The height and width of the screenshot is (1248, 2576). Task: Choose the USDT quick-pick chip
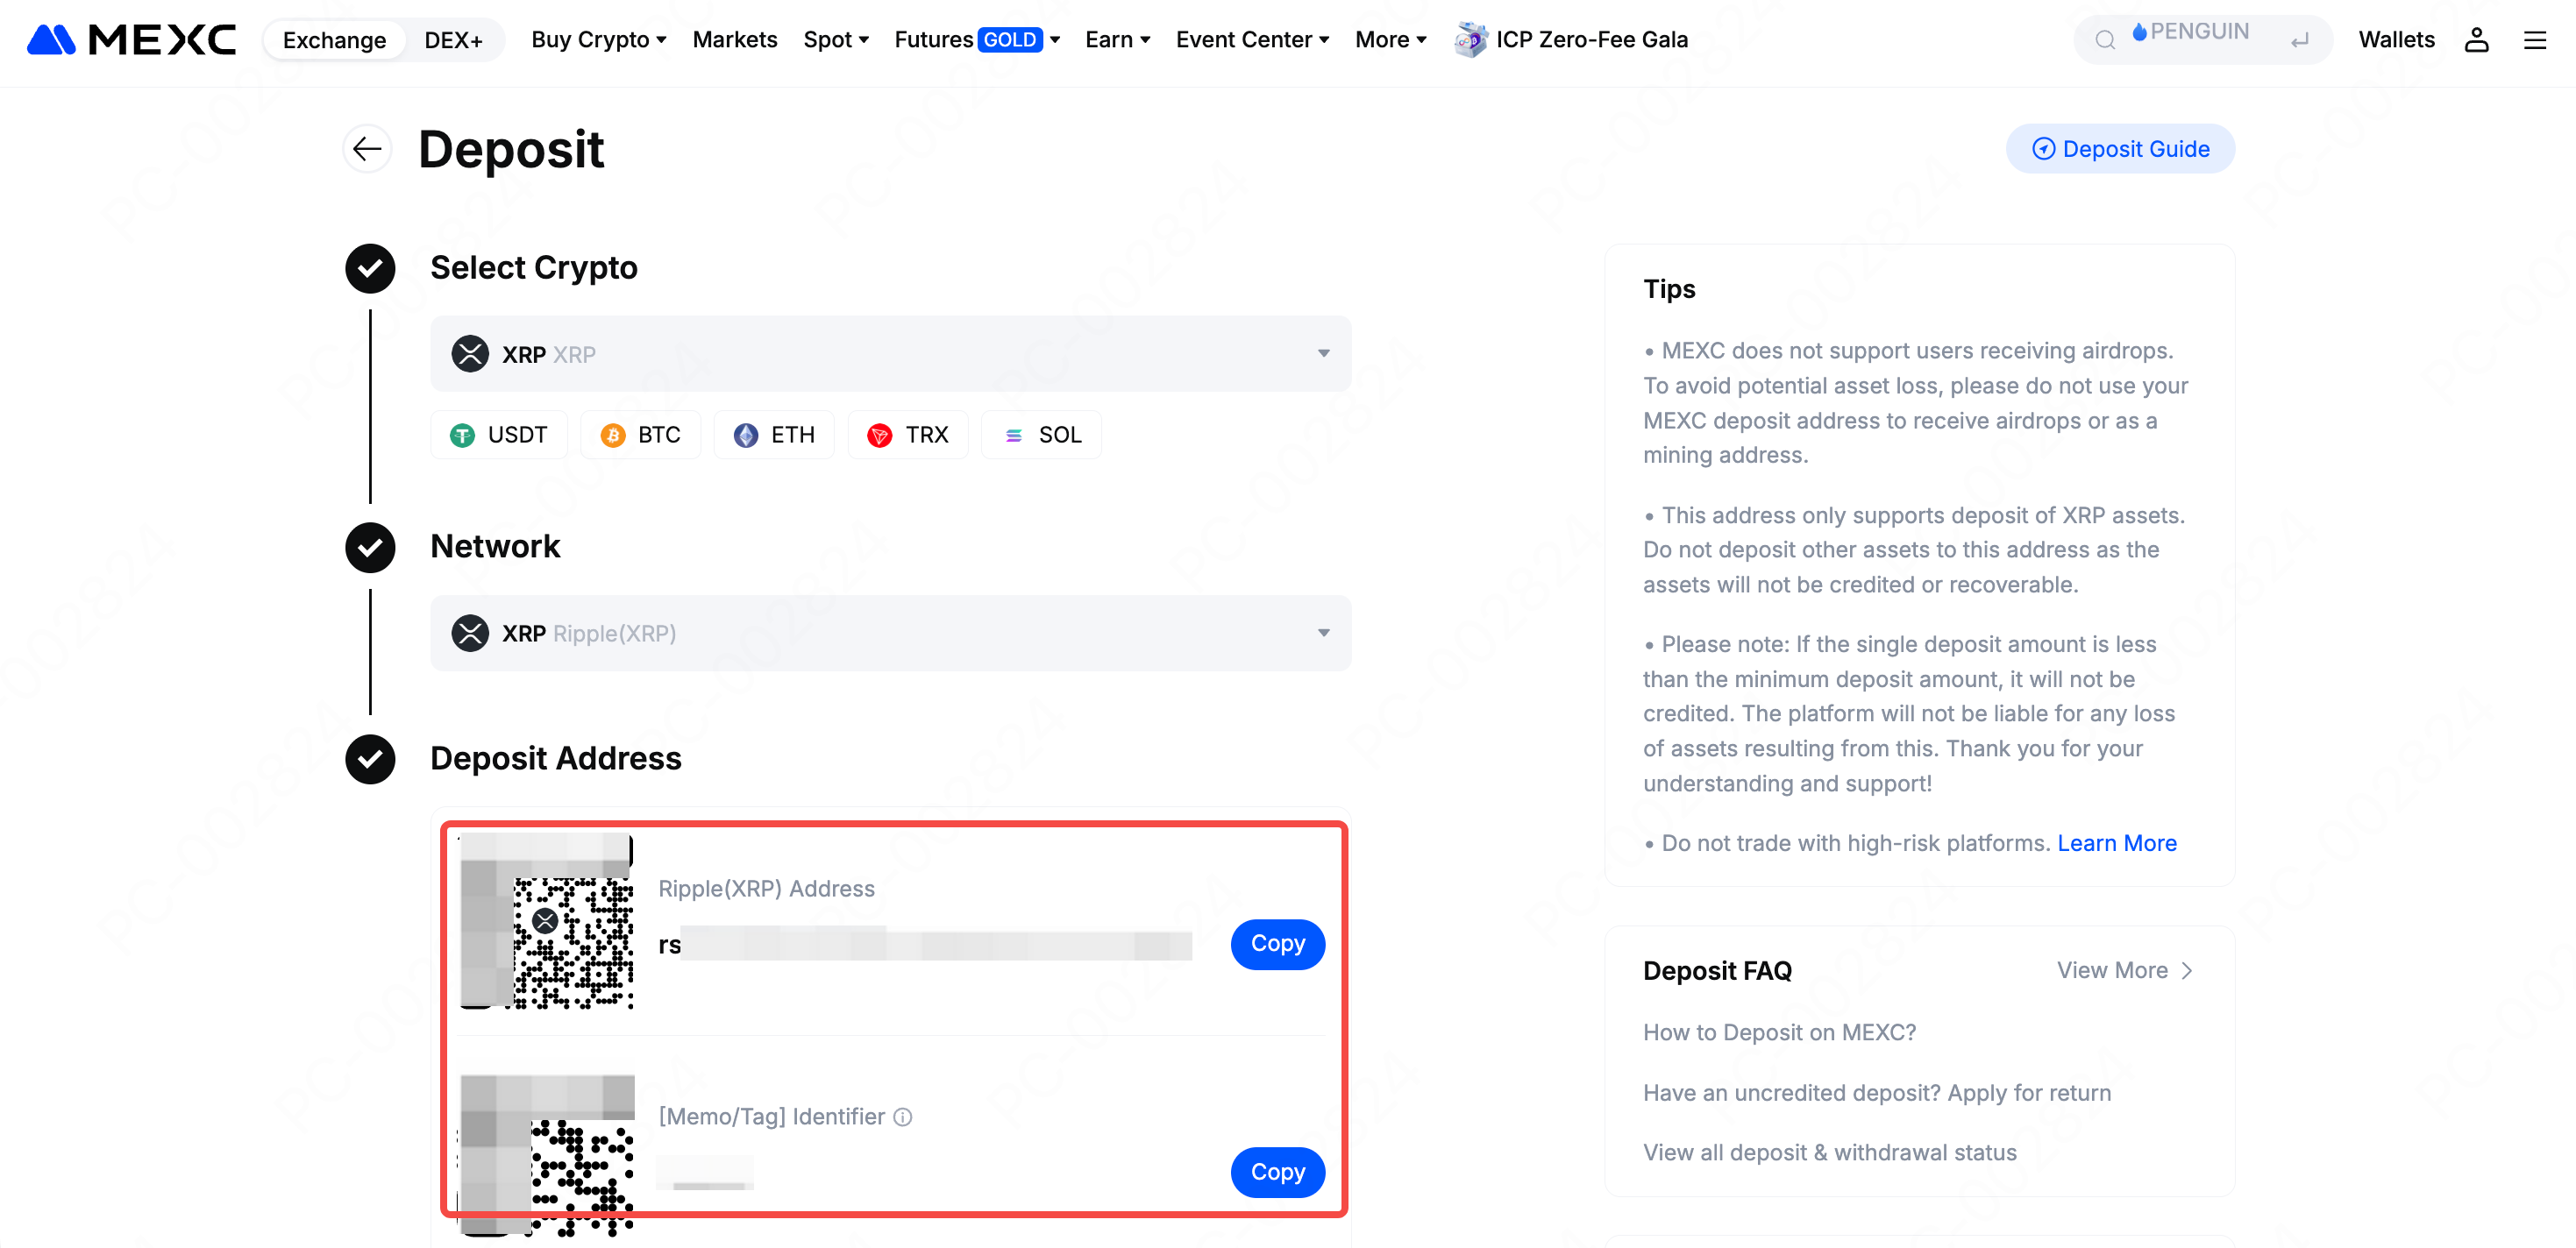pyautogui.click(x=499, y=435)
